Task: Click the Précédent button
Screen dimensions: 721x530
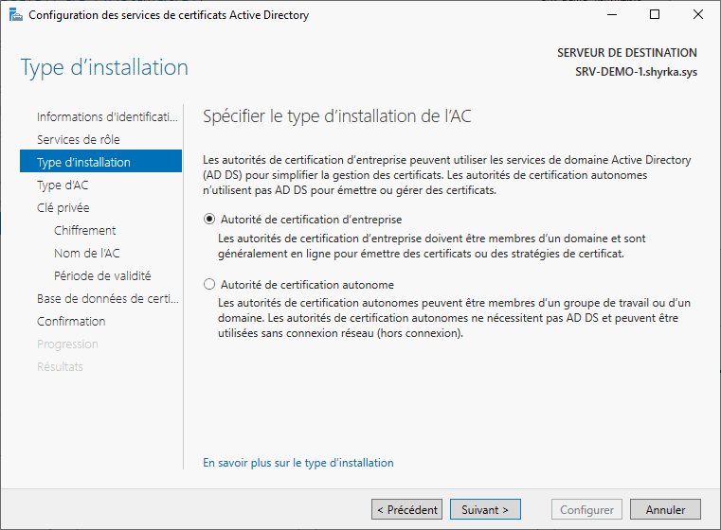Action: 406,510
